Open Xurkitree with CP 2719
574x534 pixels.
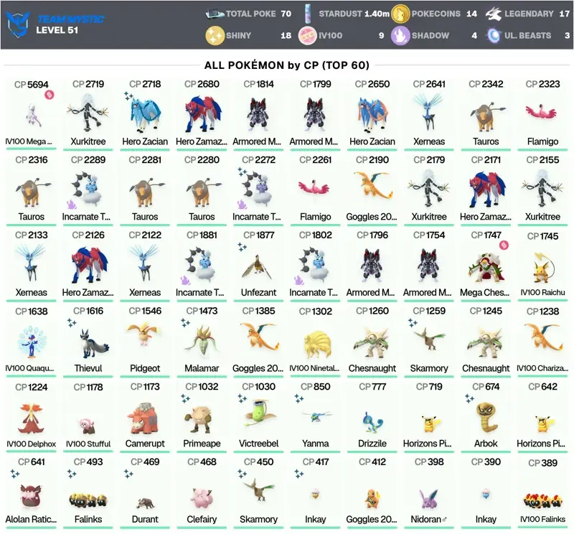click(88, 114)
